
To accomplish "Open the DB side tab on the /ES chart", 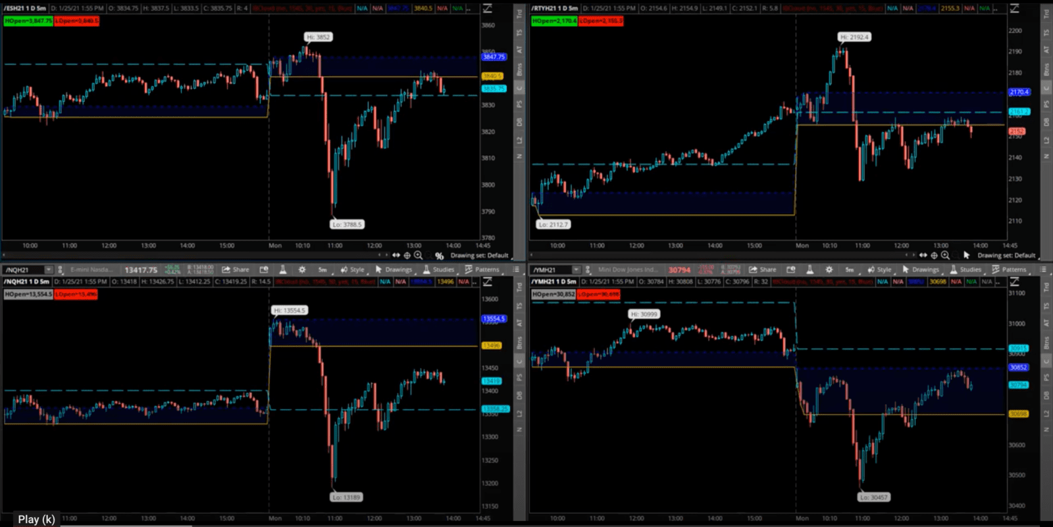I will click(519, 122).
